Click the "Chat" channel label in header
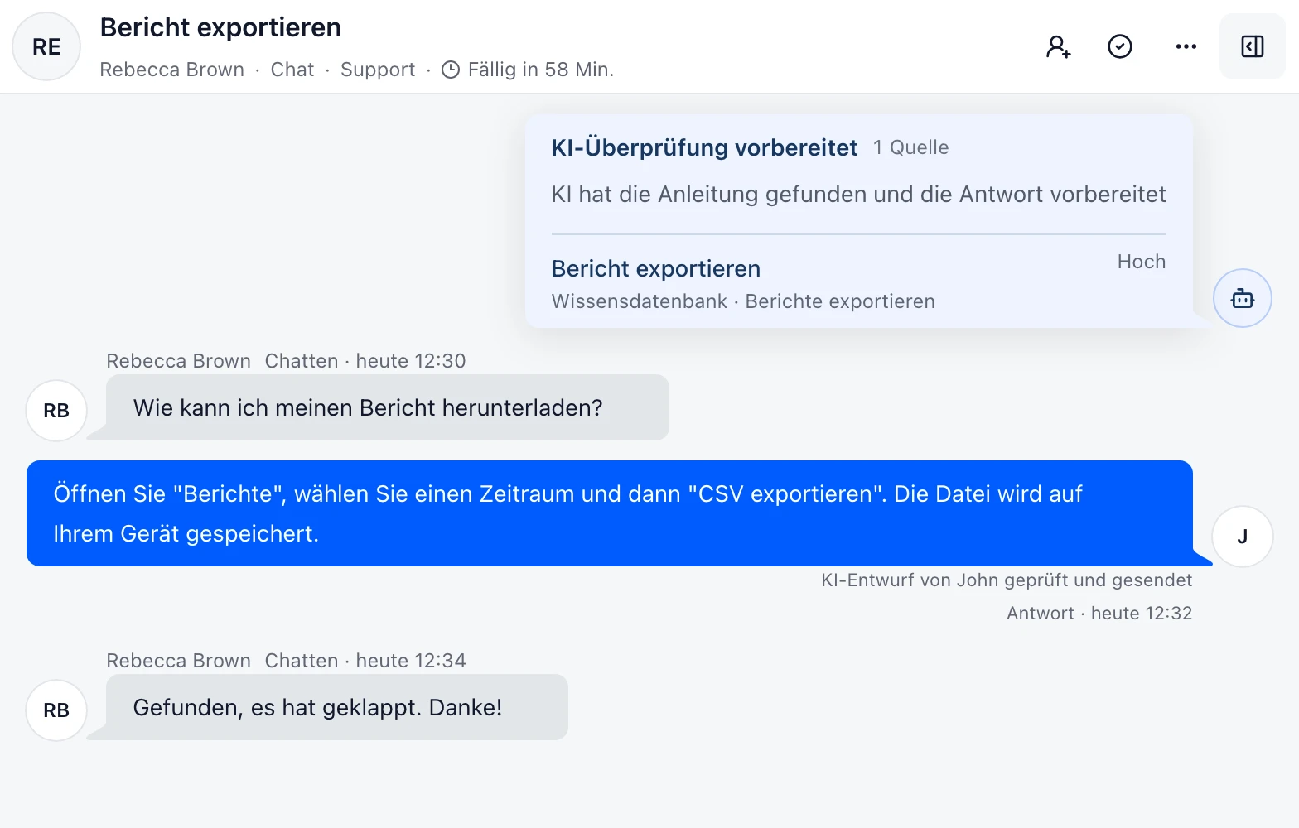This screenshot has width=1299, height=828. click(x=292, y=70)
